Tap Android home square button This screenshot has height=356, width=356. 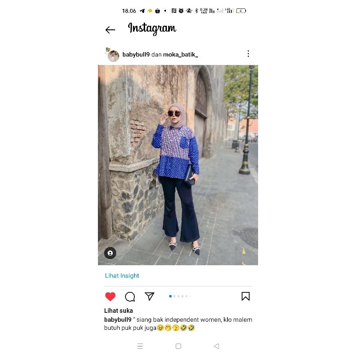[178, 346]
